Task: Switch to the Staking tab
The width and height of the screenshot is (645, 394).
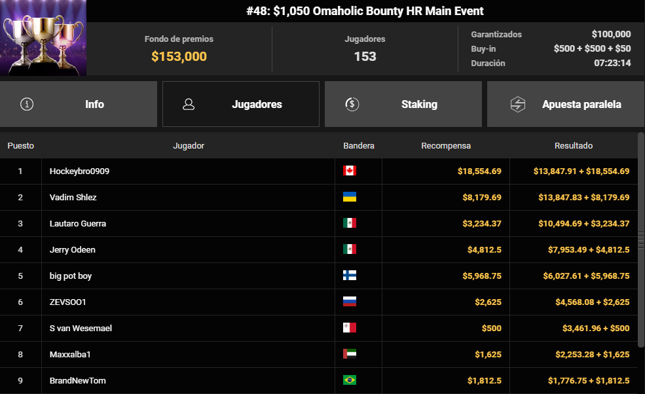Action: [x=403, y=104]
